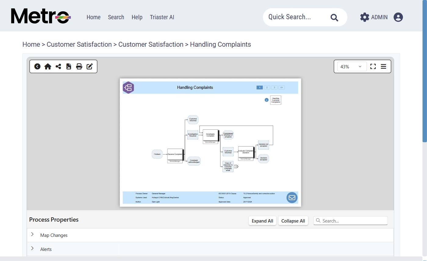Follow the Home breadcrumb link
The height and width of the screenshot is (261, 427).
click(31, 44)
